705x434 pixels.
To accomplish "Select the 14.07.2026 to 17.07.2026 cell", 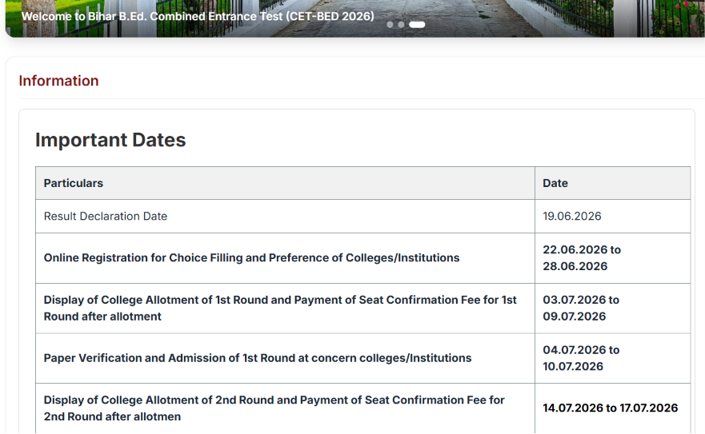I will pyautogui.click(x=610, y=408).
